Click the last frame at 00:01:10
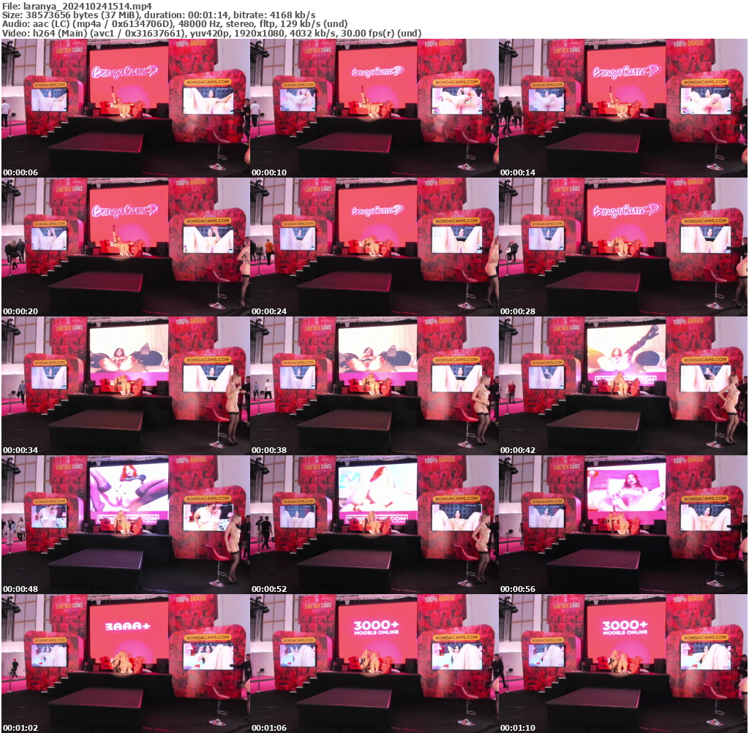 tap(623, 663)
